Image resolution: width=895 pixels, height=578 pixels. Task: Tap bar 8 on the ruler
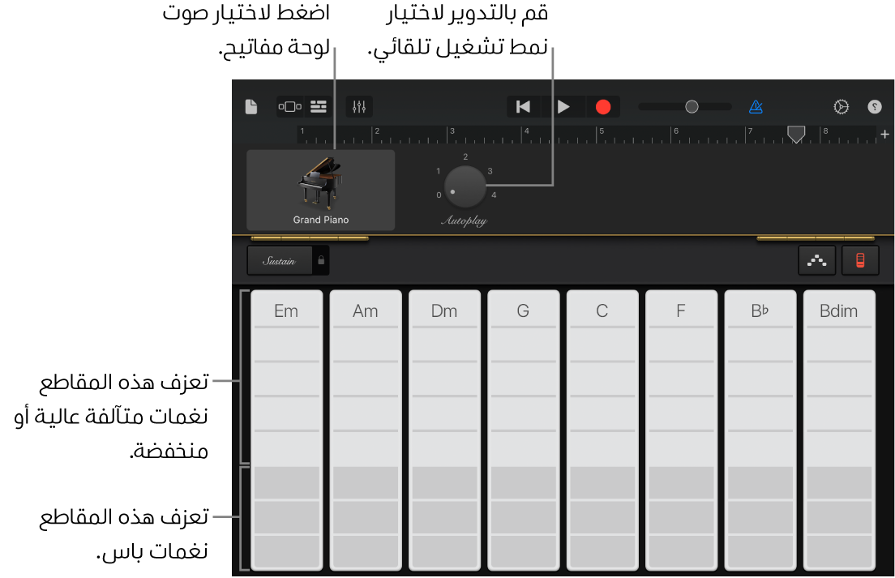pyautogui.click(x=825, y=131)
